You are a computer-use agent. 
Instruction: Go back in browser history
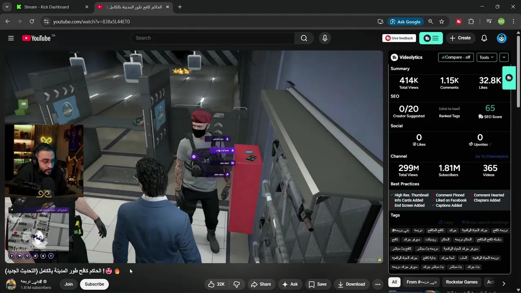[8, 22]
